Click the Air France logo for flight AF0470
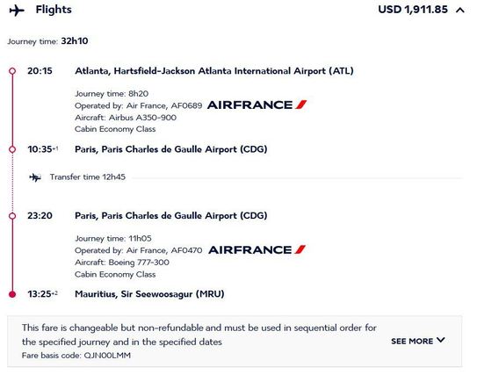This screenshot has height=382, width=477. [257, 250]
